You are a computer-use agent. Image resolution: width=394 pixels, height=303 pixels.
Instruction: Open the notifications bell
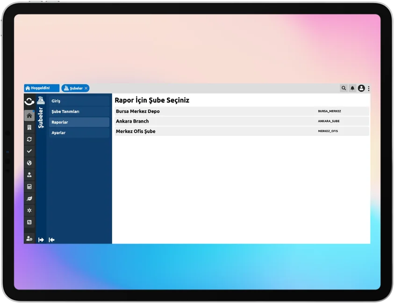pos(352,88)
